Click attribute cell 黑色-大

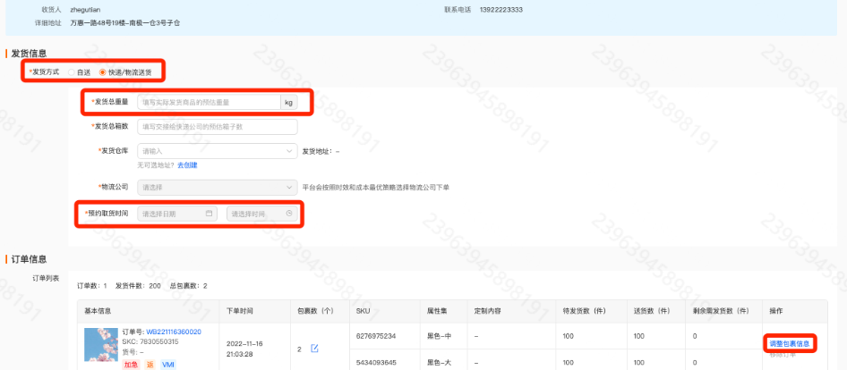coord(439,363)
